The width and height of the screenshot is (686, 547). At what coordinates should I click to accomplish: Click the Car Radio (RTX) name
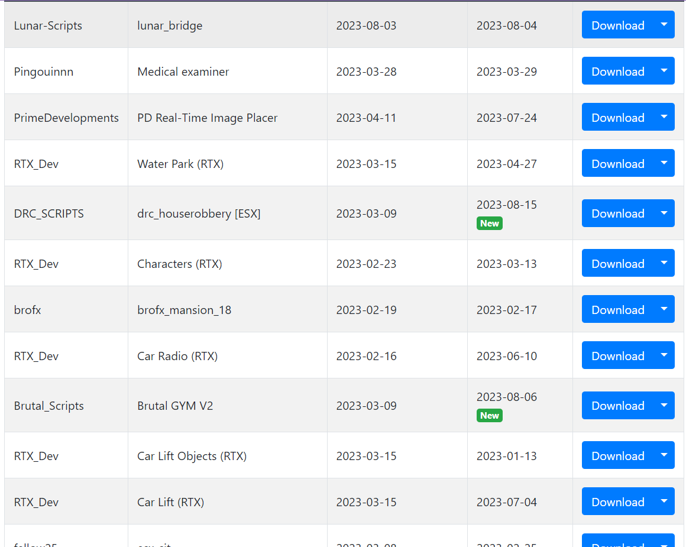(177, 356)
